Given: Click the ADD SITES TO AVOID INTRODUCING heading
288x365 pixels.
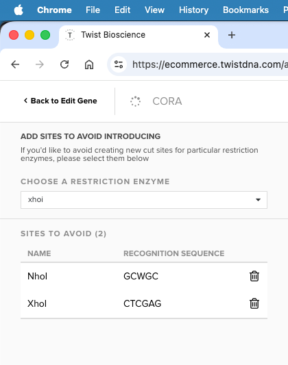Looking at the screenshot, I should [x=91, y=136].
